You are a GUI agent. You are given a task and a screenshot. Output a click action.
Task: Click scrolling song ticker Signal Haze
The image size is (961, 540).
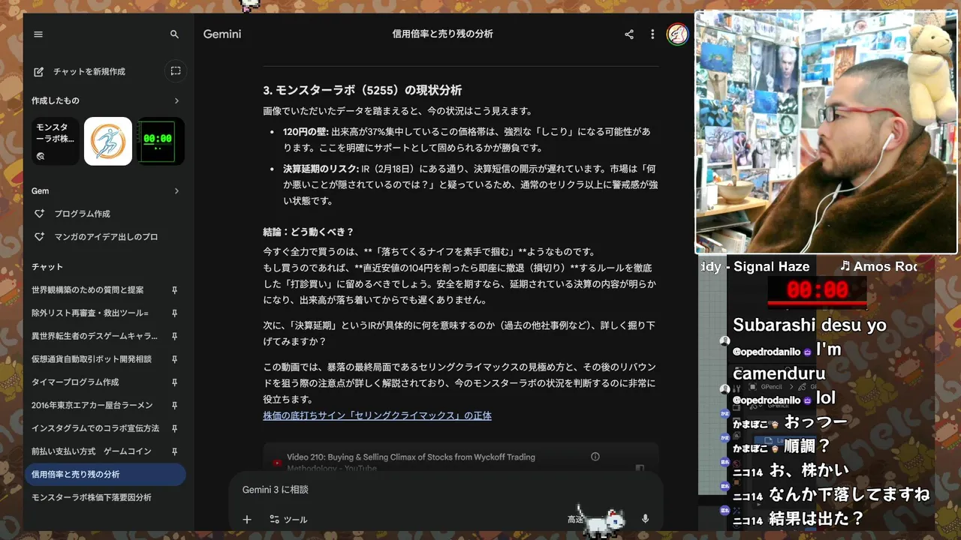pos(772,266)
